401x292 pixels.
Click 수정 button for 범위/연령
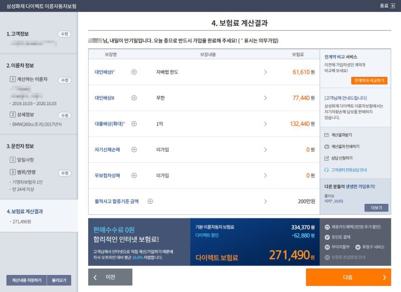pyautogui.click(x=65, y=173)
